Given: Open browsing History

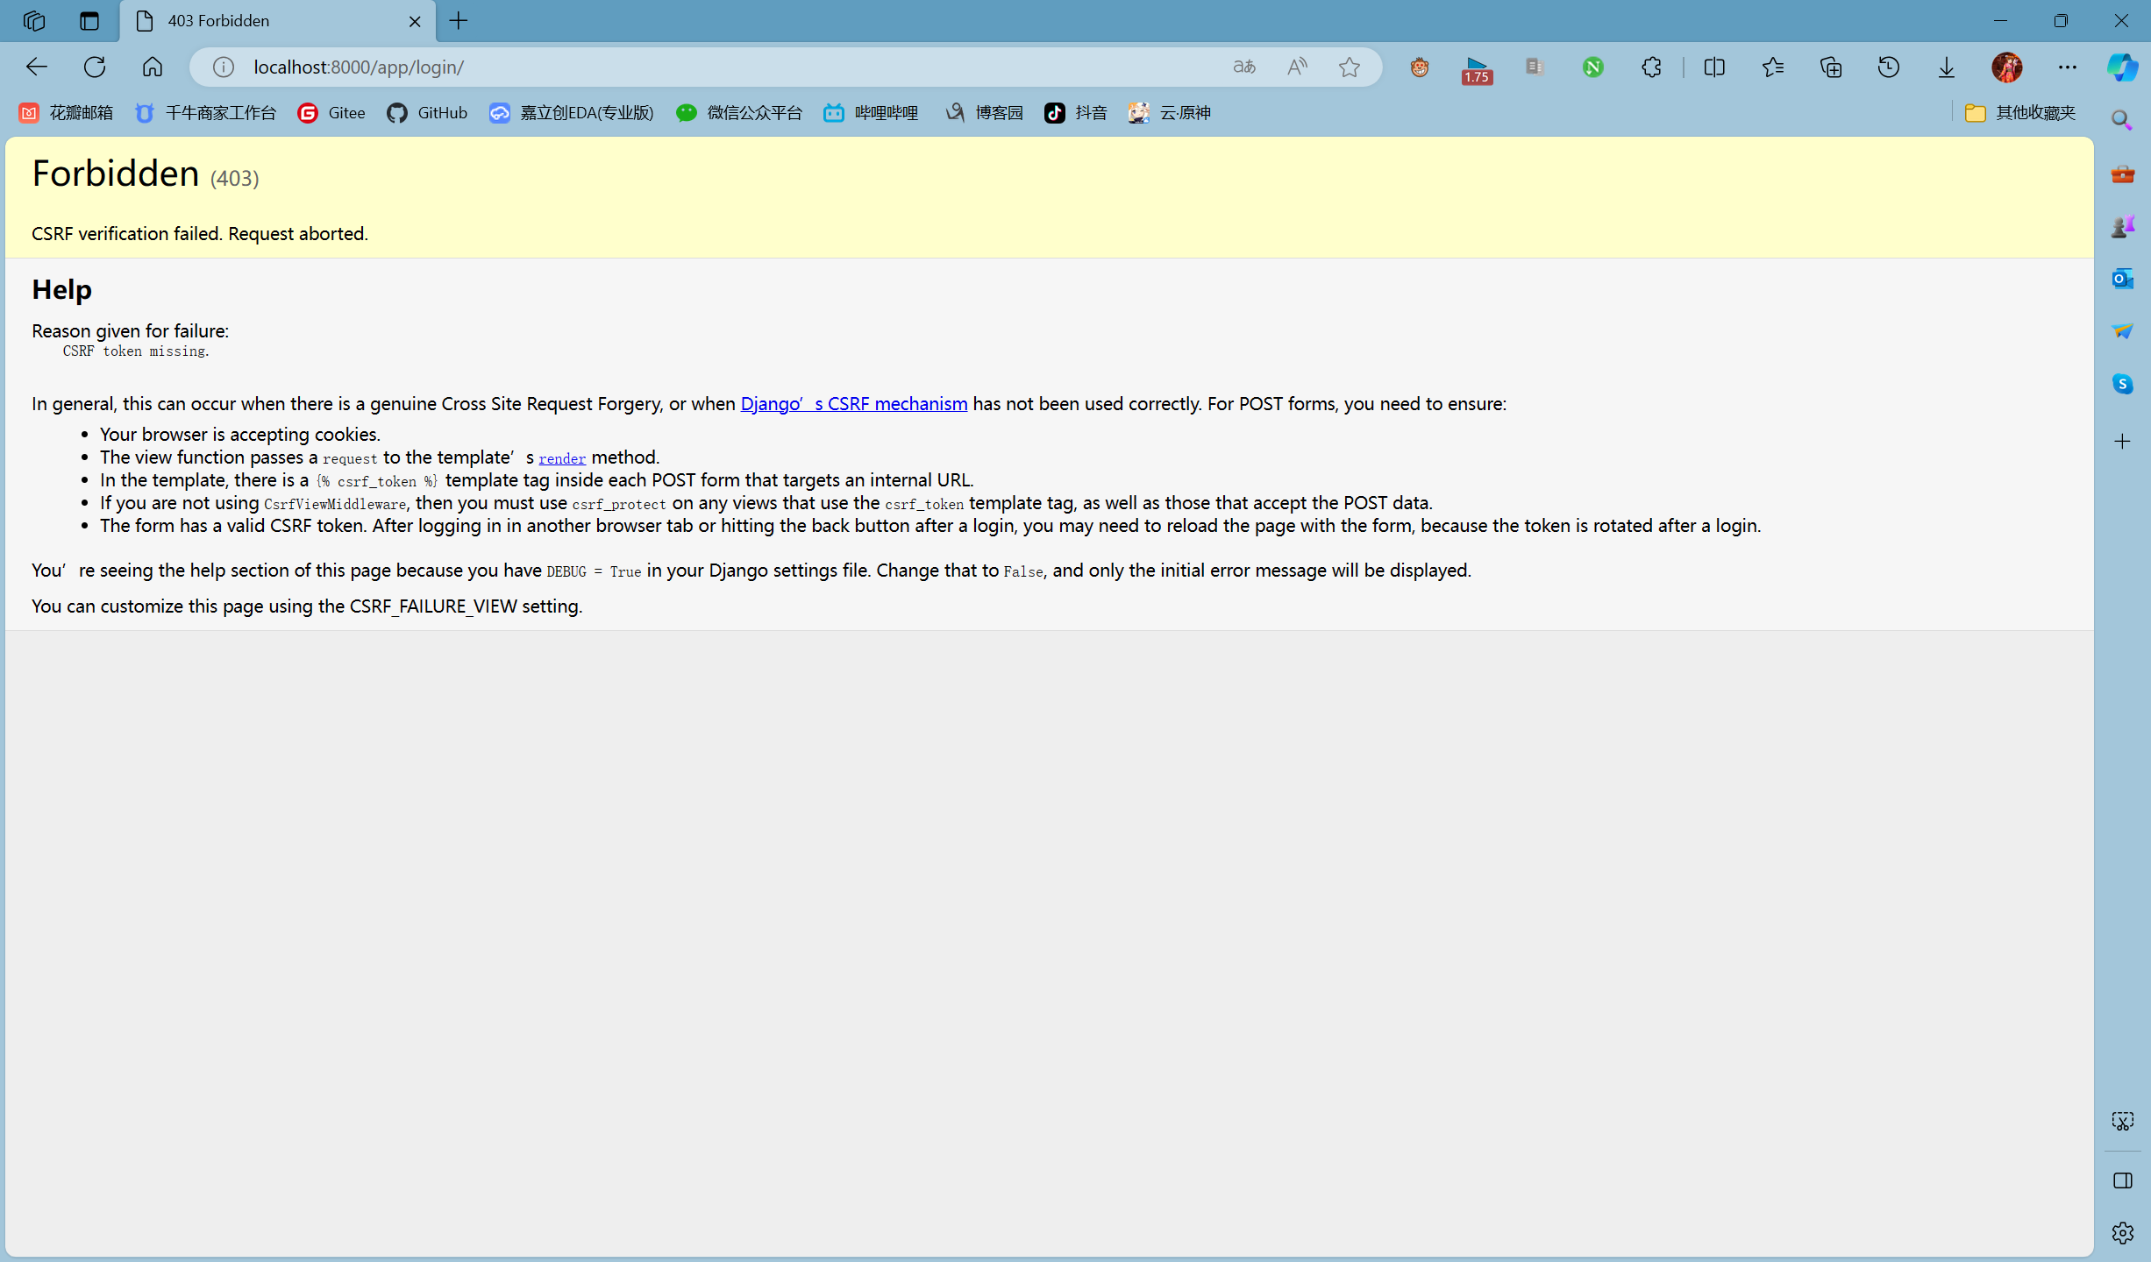Looking at the screenshot, I should pos(1889,67).
